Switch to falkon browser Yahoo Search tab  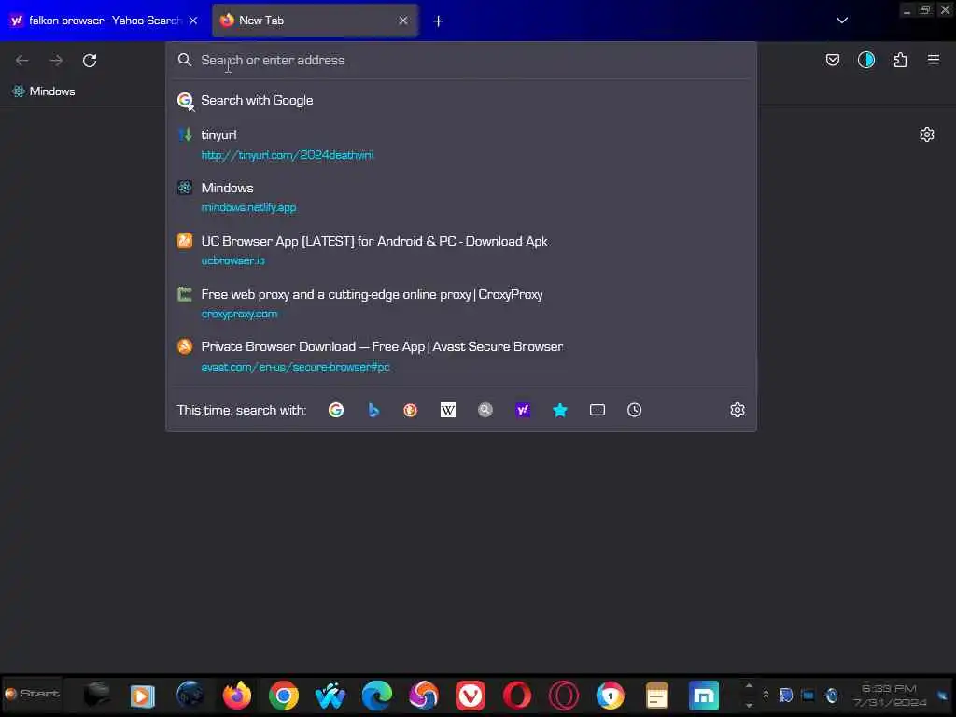105,21
